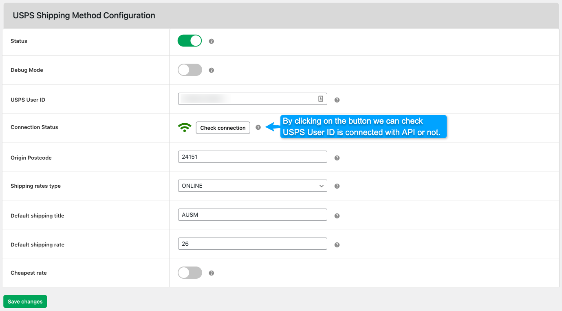The height and width of the screenshot is (311, 562).
Task: Click help icon for Default shipping rate
Action: coord(337,245)
